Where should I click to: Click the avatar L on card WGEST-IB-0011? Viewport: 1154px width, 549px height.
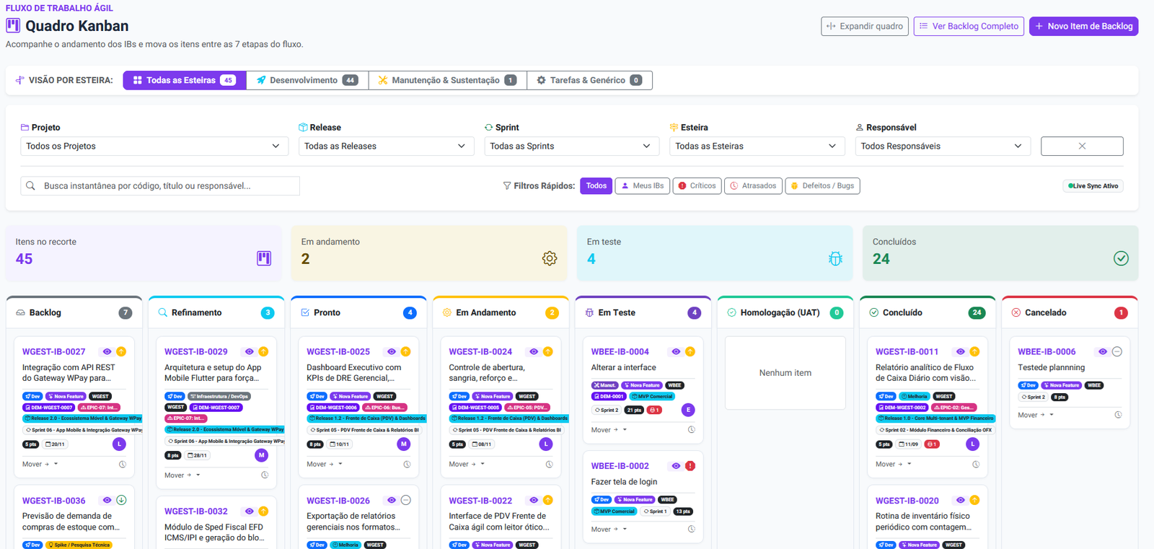point(972,444)
